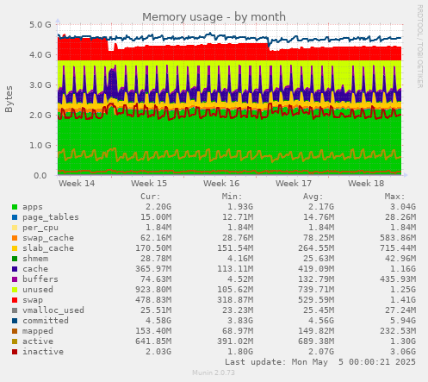
Task: Click the Last update timestamp line
Action: 320,362
